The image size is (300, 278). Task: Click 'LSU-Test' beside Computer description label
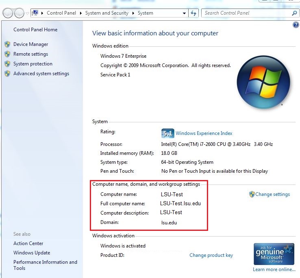click(x=171, y=213)
